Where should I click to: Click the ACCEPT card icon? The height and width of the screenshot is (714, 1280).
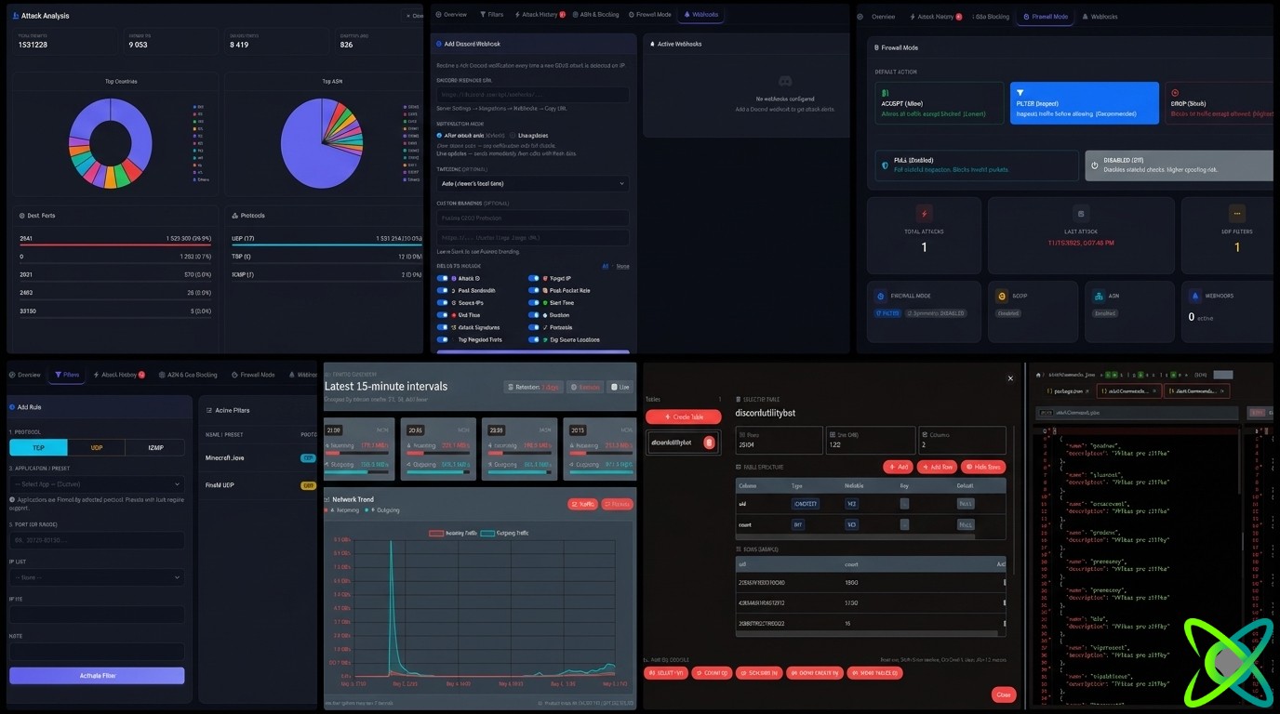pyautogui.click(x=886, y=93)
